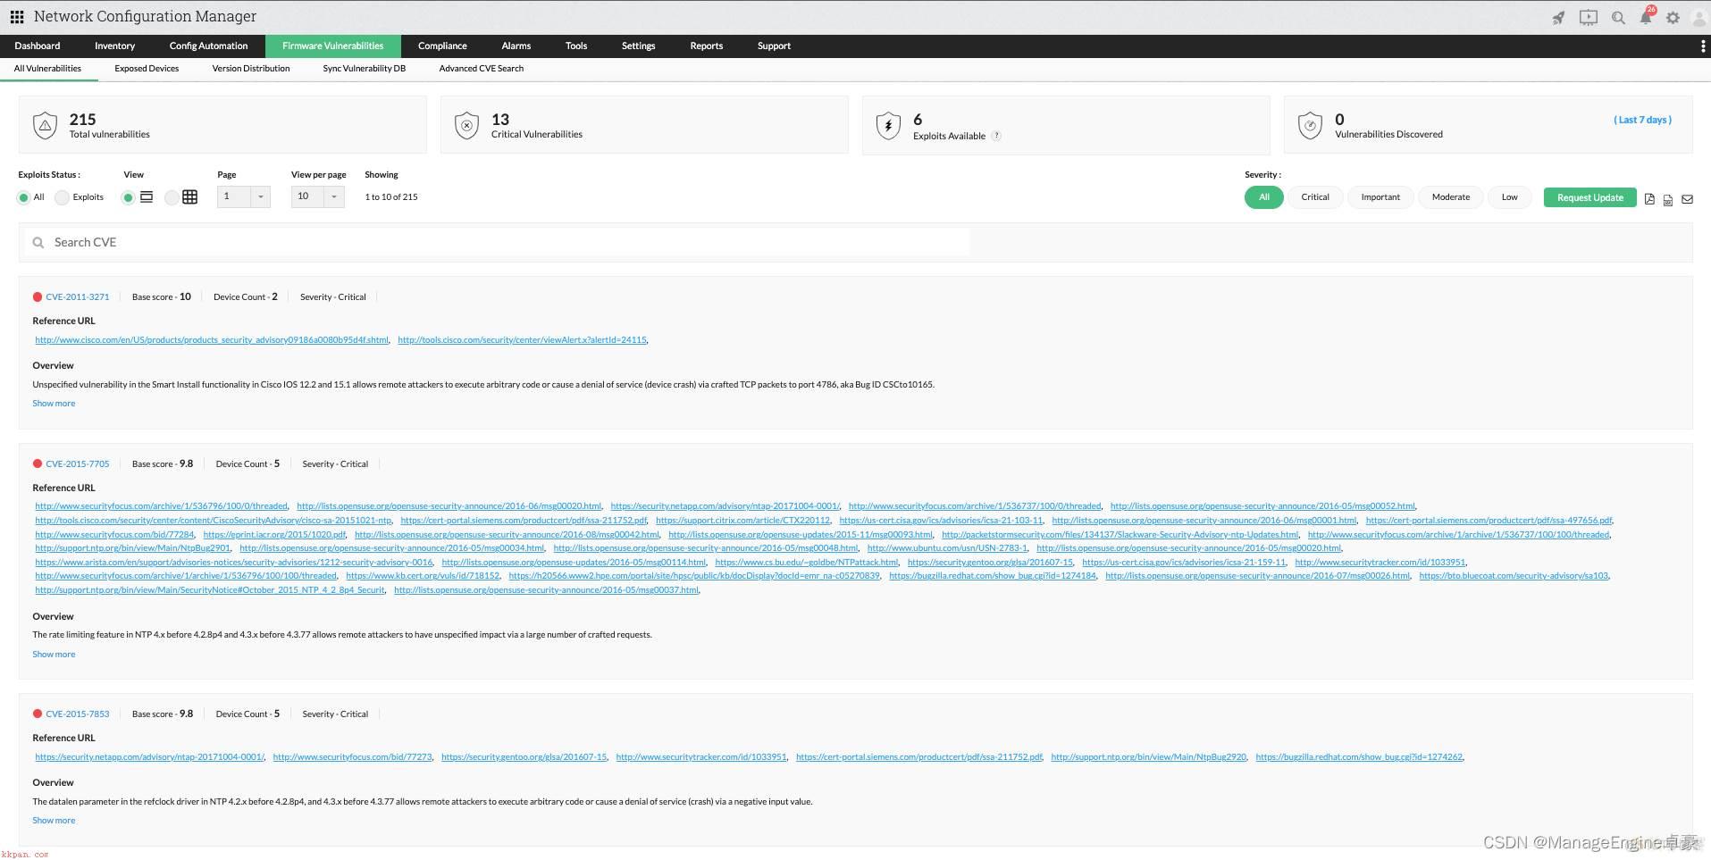Show more for CVE-2011-3271 overview

point(54,404)
